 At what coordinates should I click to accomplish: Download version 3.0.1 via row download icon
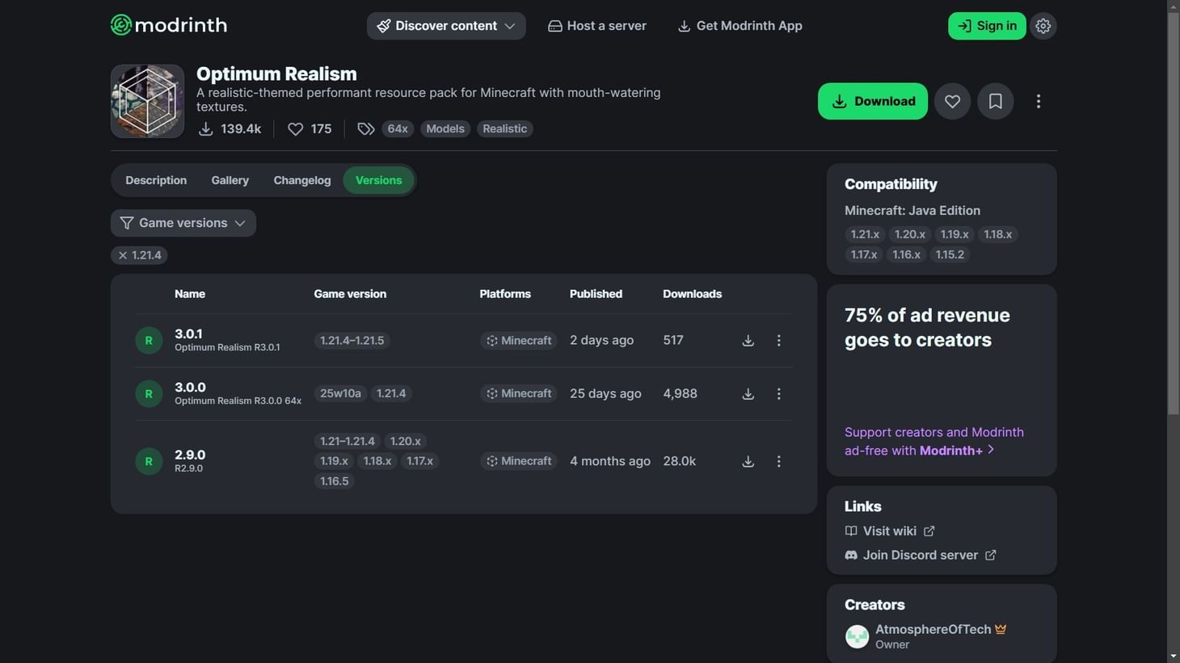[x=748, y=341]
